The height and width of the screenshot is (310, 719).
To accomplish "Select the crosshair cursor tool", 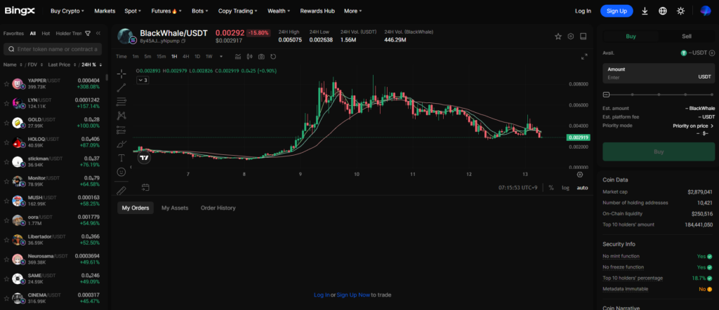I will tap(121, 73).
